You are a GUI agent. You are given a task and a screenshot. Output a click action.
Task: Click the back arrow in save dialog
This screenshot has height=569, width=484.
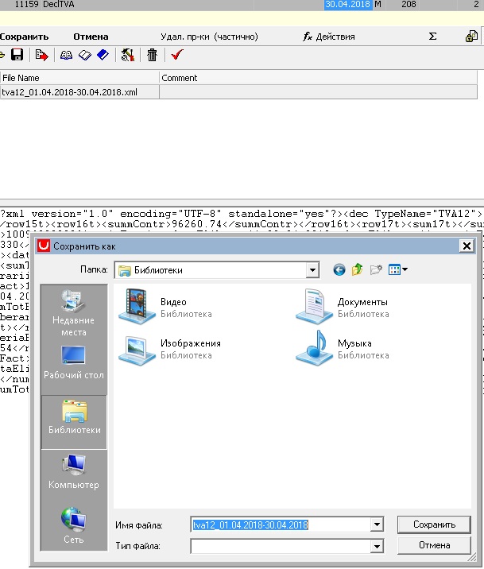click(x=339, y=269)
